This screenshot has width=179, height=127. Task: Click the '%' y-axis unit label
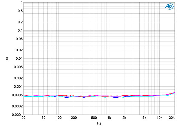pos(7,58)
